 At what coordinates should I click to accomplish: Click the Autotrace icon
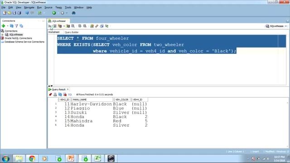tap(68, 26)
